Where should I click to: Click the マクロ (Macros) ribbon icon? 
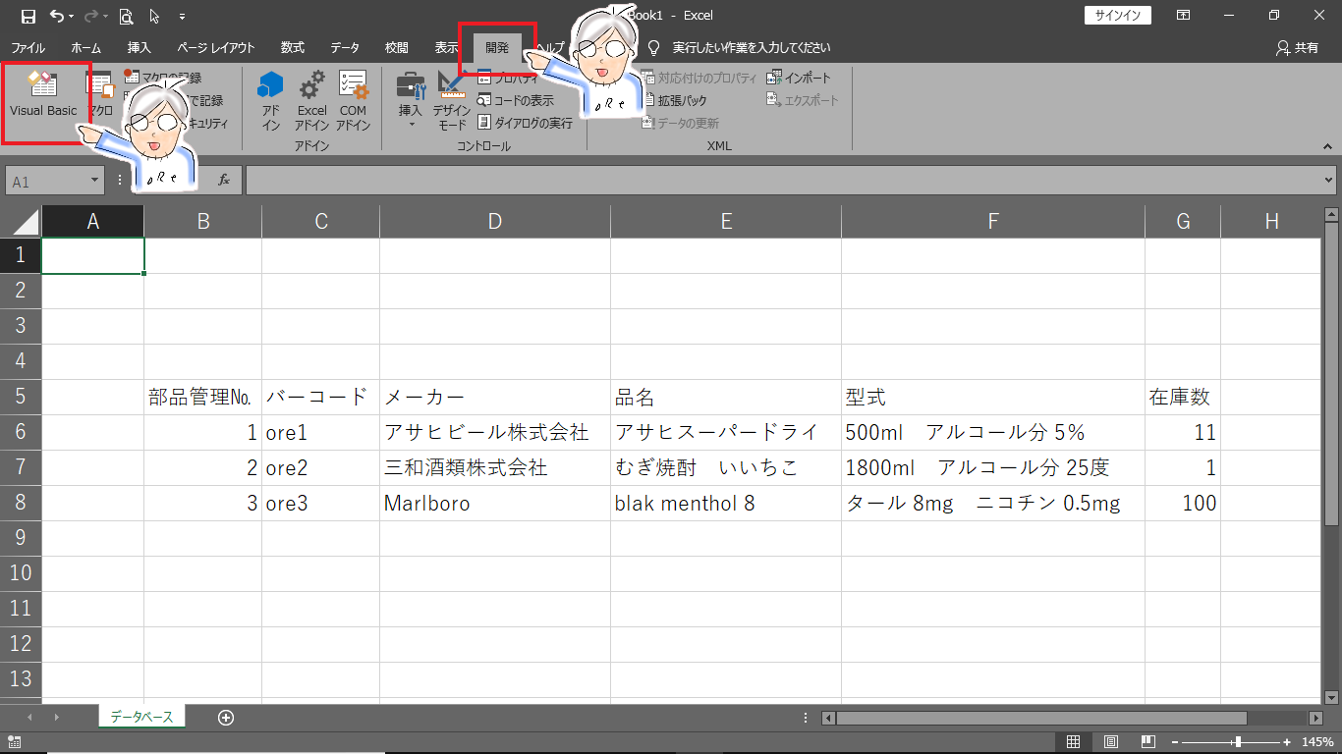[100, 95]
